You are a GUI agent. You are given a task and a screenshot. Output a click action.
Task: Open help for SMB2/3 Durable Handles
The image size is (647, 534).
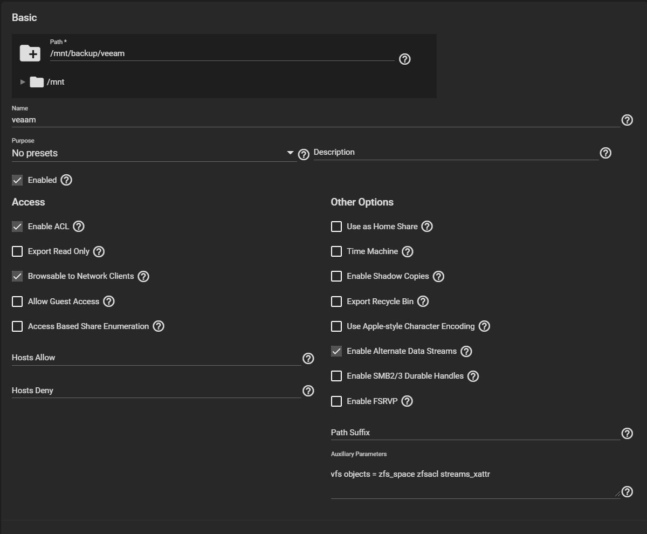(473, 376)
